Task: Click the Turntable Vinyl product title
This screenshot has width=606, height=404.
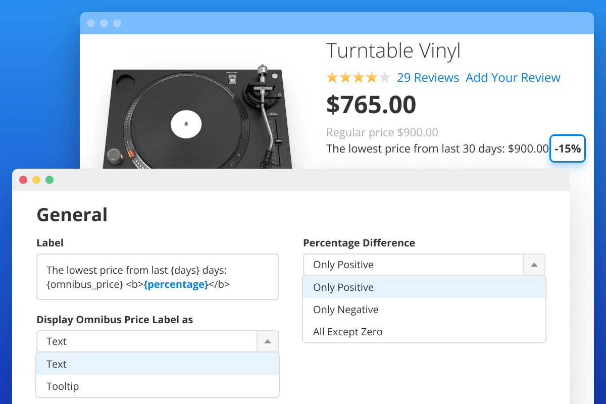Action: click(x=393, y=50)
